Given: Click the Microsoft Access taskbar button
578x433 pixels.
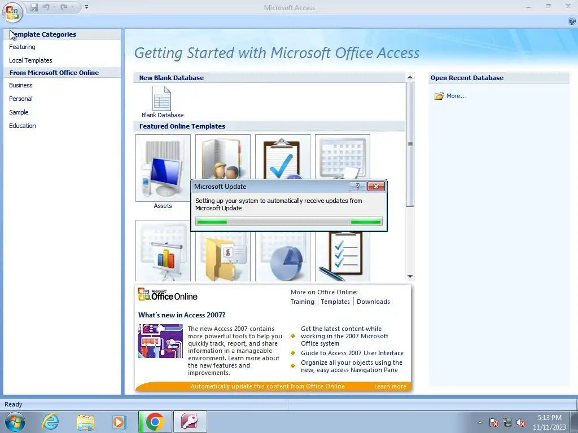Looking at the screenshot, I should pyautogui.click(x=190, y=422).
